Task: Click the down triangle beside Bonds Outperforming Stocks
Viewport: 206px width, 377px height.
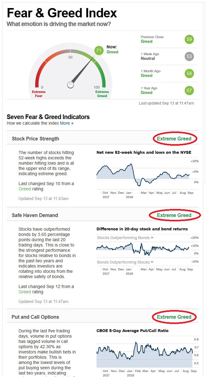Action: point(152,262)
